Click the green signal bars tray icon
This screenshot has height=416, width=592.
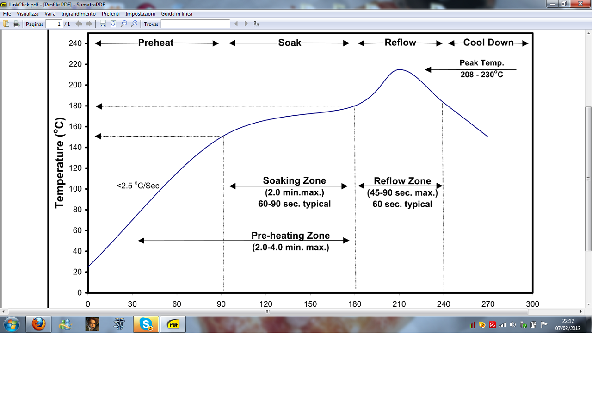(x=471, y=325)
